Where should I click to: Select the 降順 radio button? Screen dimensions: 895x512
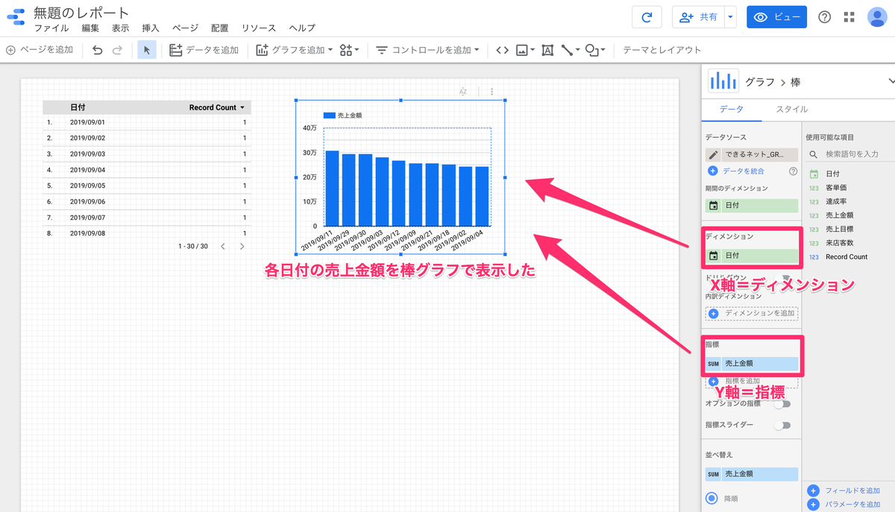(x=712, y=499)
